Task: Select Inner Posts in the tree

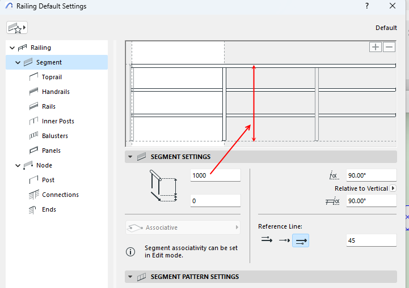Action: pos(58,121)
